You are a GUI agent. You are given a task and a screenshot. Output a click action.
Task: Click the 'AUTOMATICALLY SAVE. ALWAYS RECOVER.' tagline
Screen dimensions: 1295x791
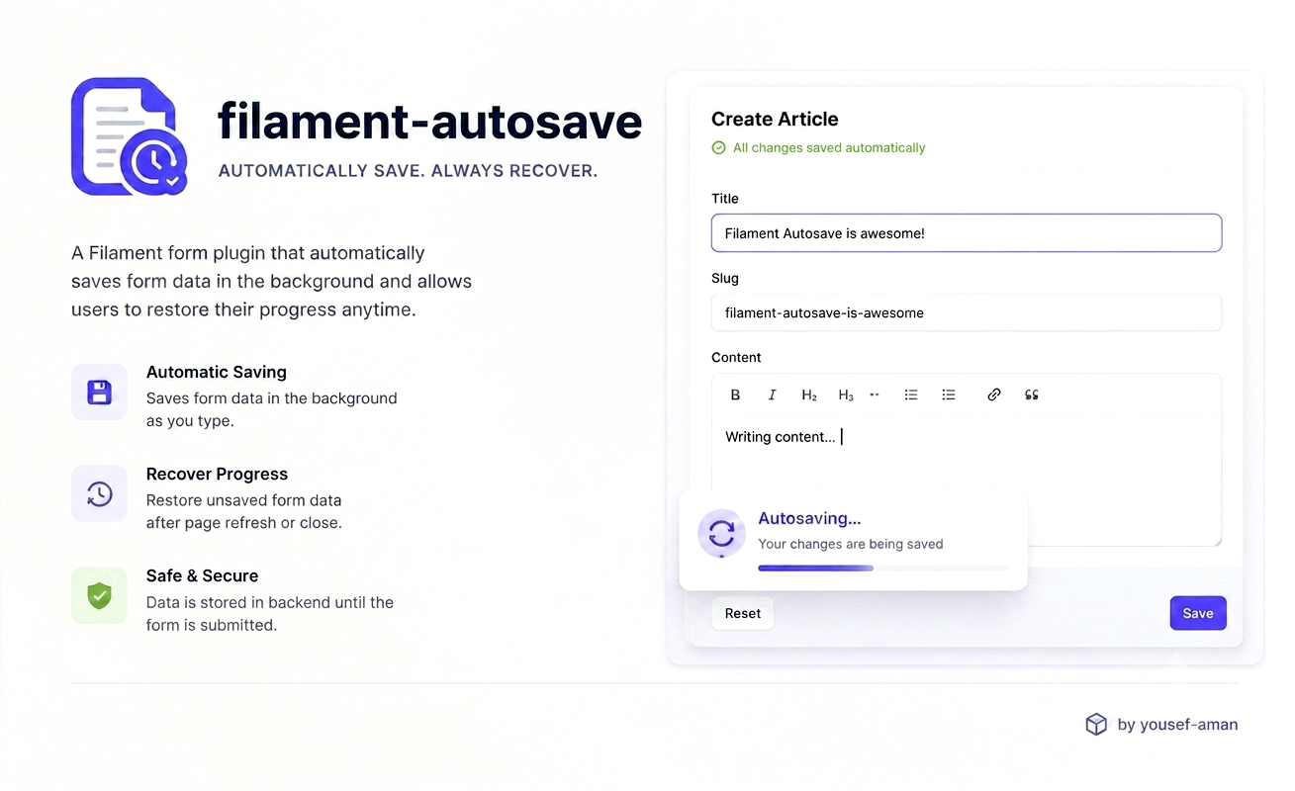click(x=408, y=171)
